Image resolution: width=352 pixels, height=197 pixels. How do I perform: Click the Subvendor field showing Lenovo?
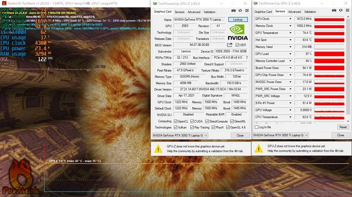[186, 51]
